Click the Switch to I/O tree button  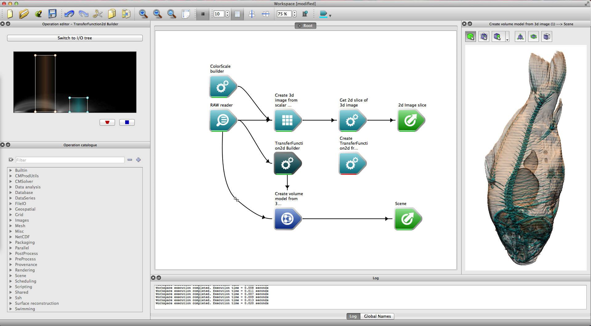tap(75, 38)
